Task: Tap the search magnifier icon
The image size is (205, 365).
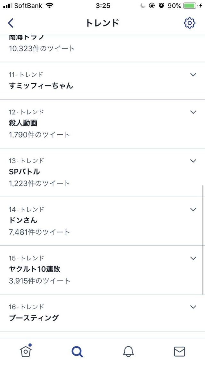Action: tap(77, 352)
